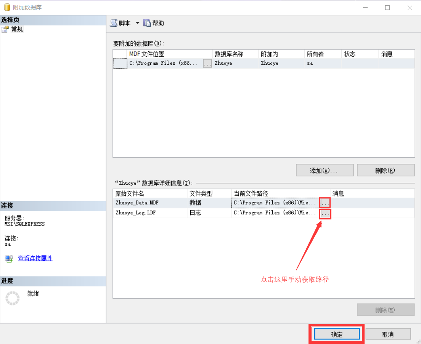Click the 取消 button
This screenshot has height=344, width=421.
[x=388, y=334]
